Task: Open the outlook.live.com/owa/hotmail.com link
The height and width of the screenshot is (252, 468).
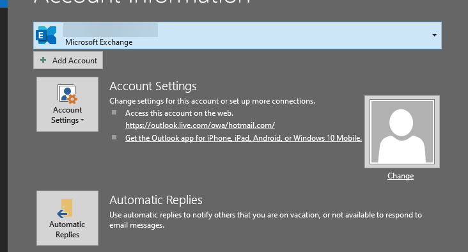Action: 200,125
